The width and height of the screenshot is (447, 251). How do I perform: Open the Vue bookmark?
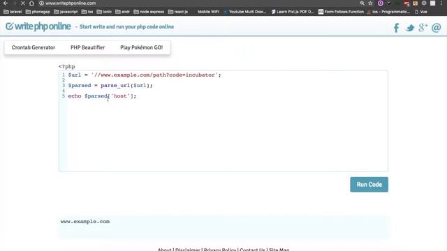(x=421, y=12)
